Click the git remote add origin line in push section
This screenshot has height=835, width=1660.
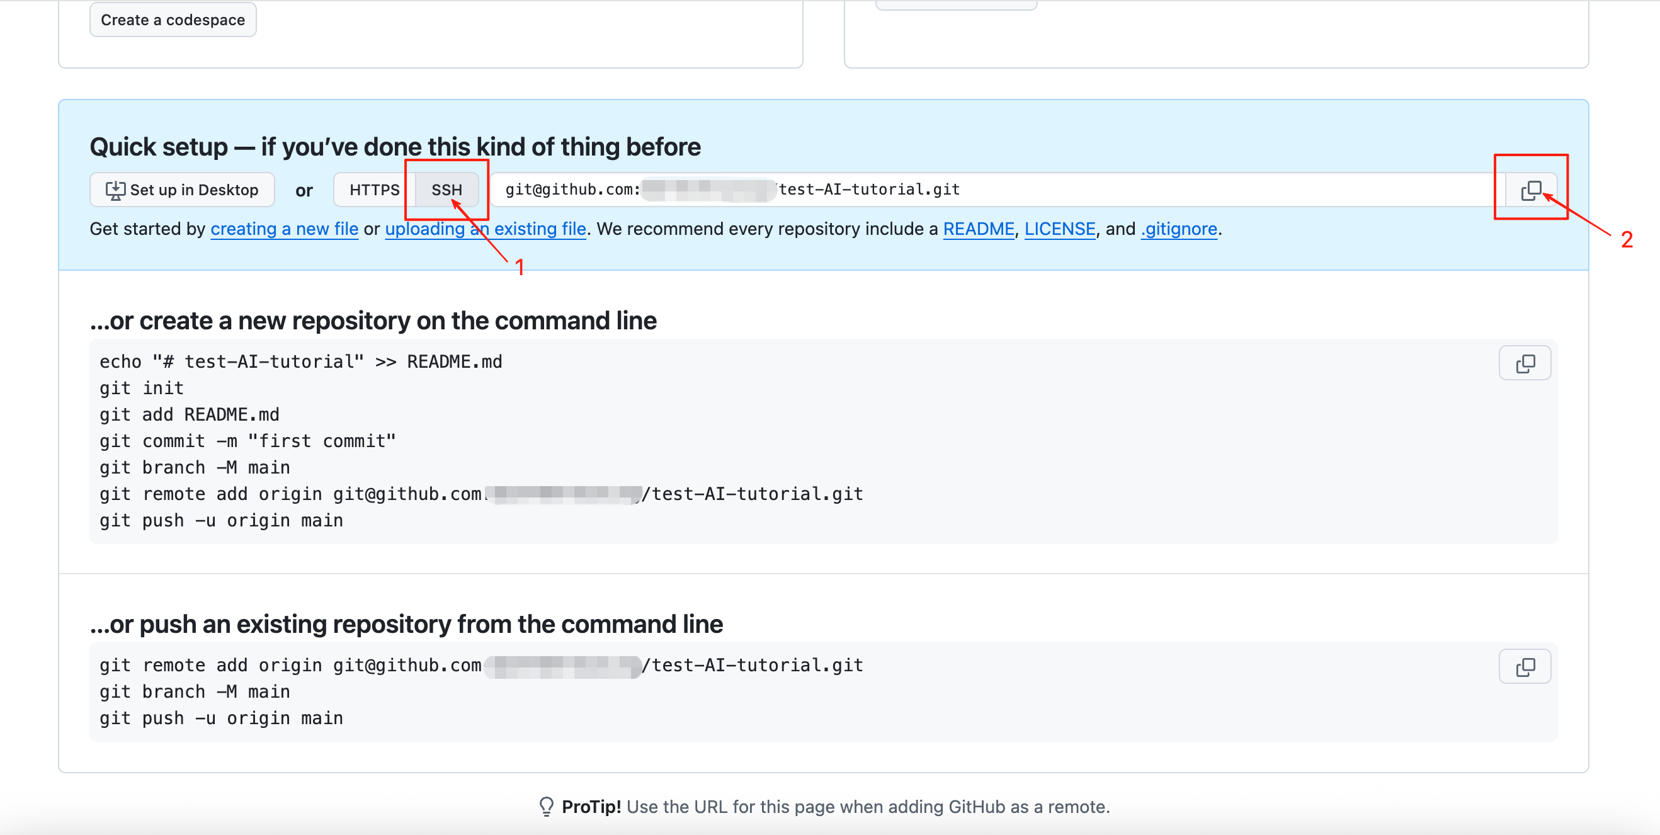(x=481, y=665)
